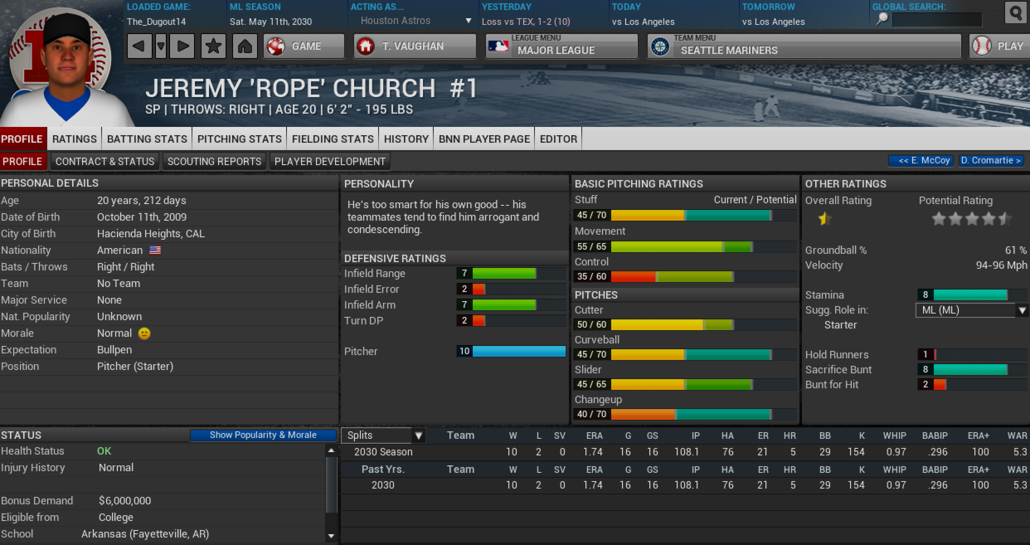The width and height of the screenshot is (1030, 545).
Task: Click the bookmark star icon
Action: [x=213, y=46]
